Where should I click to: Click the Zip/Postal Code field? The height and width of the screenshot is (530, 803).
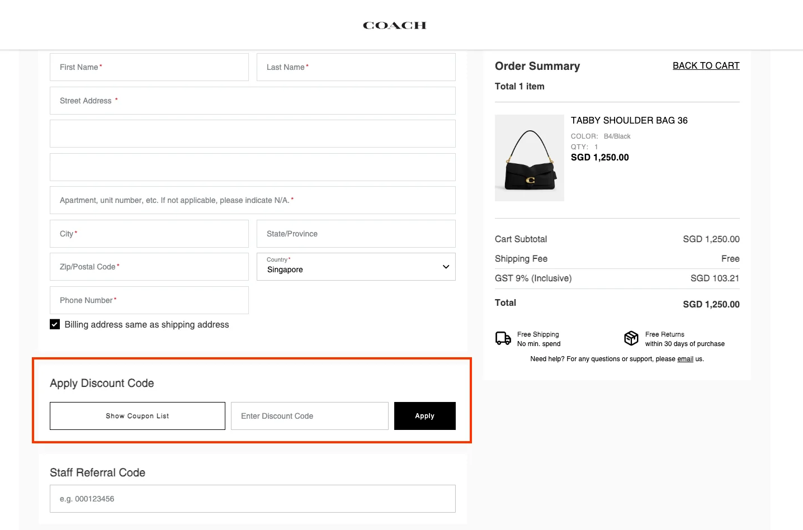coord(149,267)
